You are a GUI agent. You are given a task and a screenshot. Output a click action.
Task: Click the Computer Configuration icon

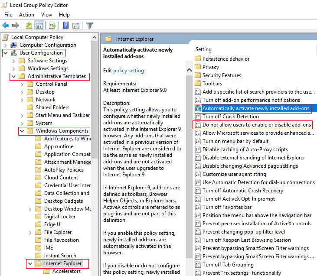[14, 45]
